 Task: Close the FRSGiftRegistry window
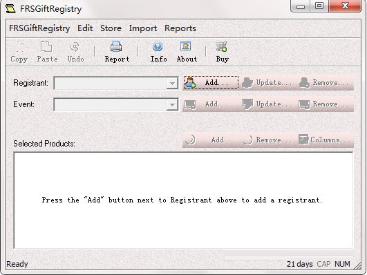[x=345, y=6]
